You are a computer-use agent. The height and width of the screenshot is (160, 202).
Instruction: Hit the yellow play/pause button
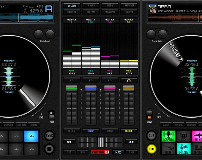pyautogui.click(x=151, y=149)
